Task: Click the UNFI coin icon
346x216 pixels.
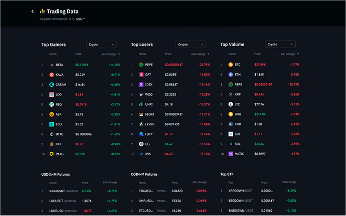Action: (x=141, y=105)
